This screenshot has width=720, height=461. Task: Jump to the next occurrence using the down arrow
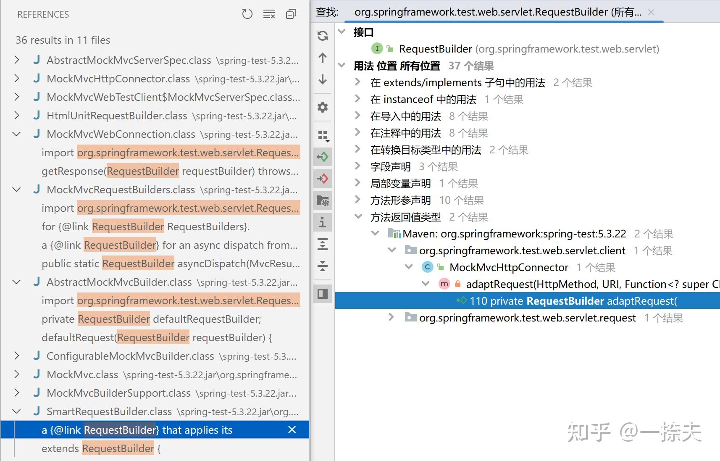(x=322, y=79)
